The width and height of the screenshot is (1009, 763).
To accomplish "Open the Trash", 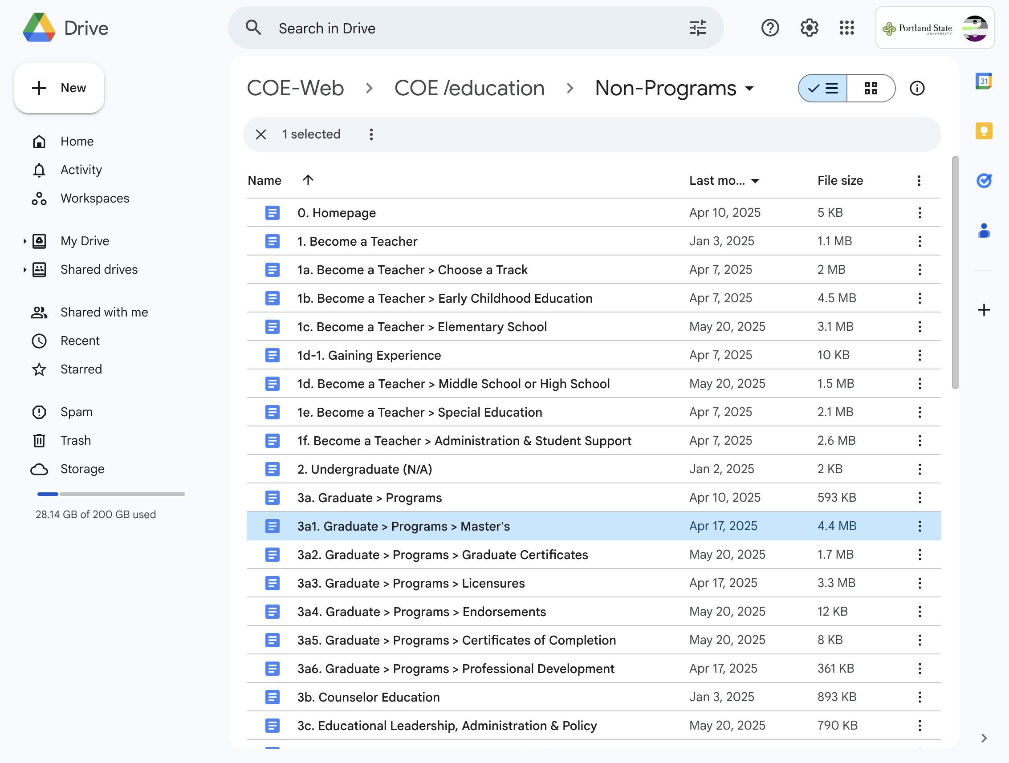I will pos(76,440).
